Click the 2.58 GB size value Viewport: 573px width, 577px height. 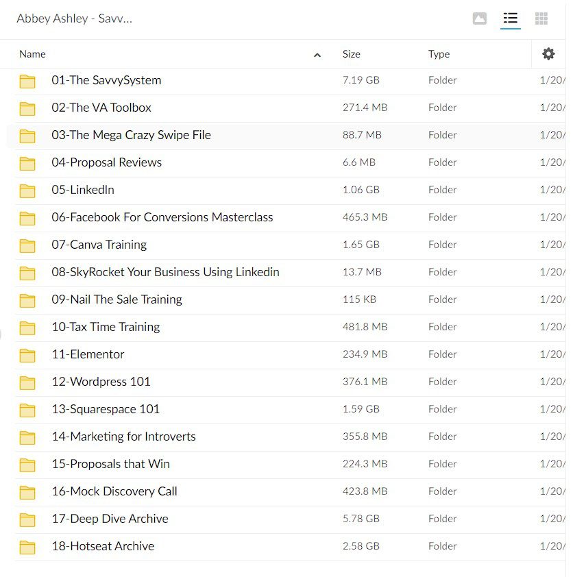pyautogui.click(x=361, y=546)
